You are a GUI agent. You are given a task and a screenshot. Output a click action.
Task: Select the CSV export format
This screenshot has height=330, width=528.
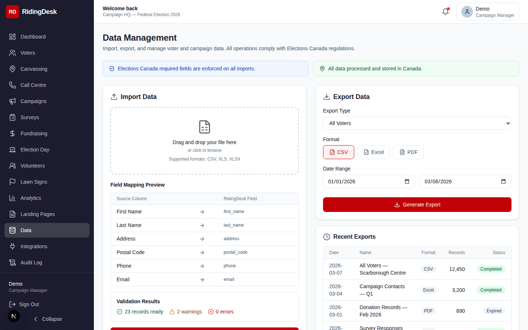(x=338, y=152)
